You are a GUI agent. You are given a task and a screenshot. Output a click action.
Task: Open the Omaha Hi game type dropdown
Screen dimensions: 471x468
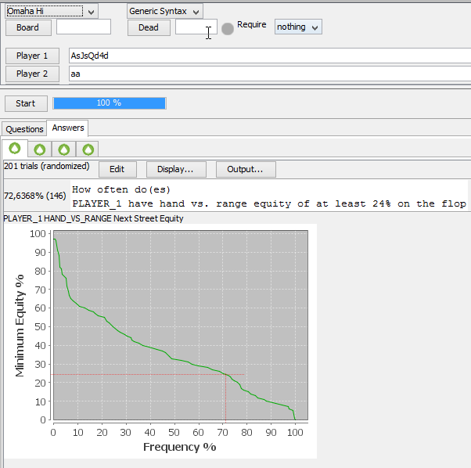51,11
